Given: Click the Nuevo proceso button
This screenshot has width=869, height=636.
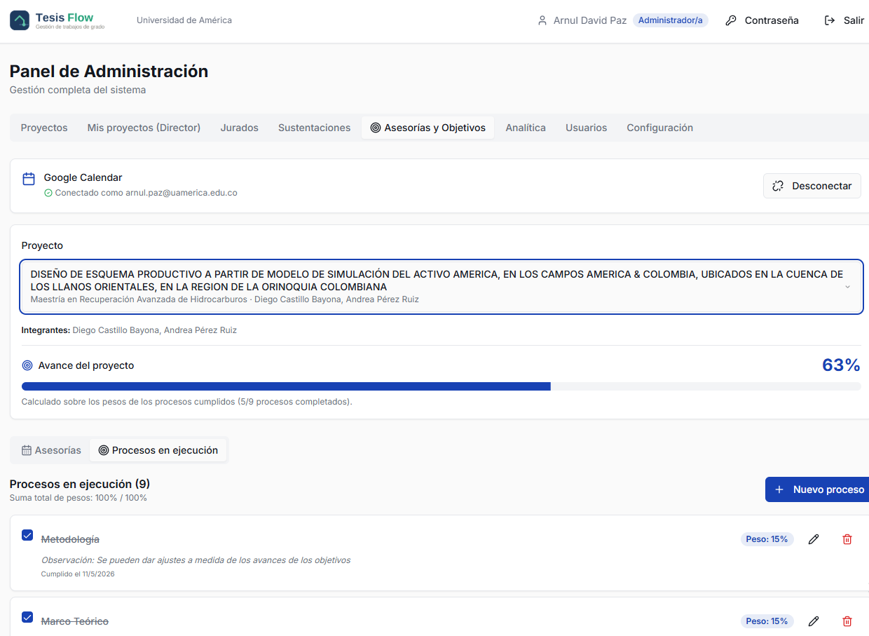Looking at the screenshot, I should click(x=817, y=489).
